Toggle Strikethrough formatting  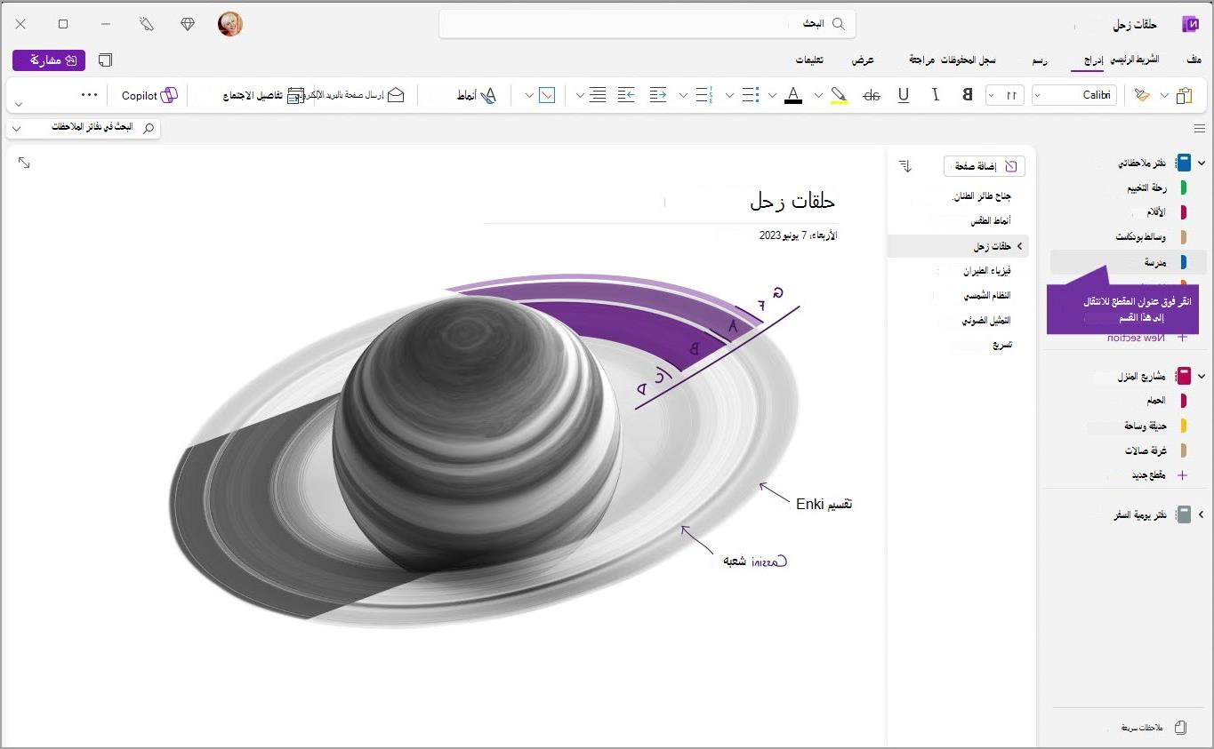point(872,95)
